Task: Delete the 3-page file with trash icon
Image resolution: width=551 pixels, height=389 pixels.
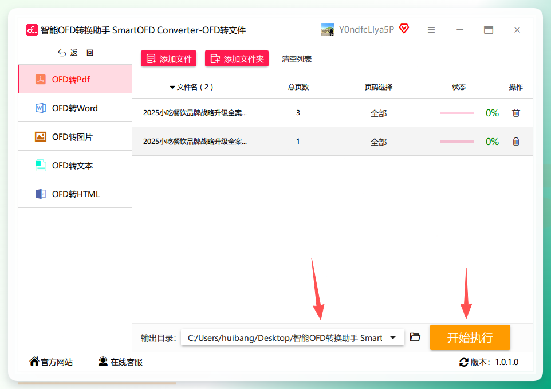Action: pyautogui.click(x=516, y=113)
